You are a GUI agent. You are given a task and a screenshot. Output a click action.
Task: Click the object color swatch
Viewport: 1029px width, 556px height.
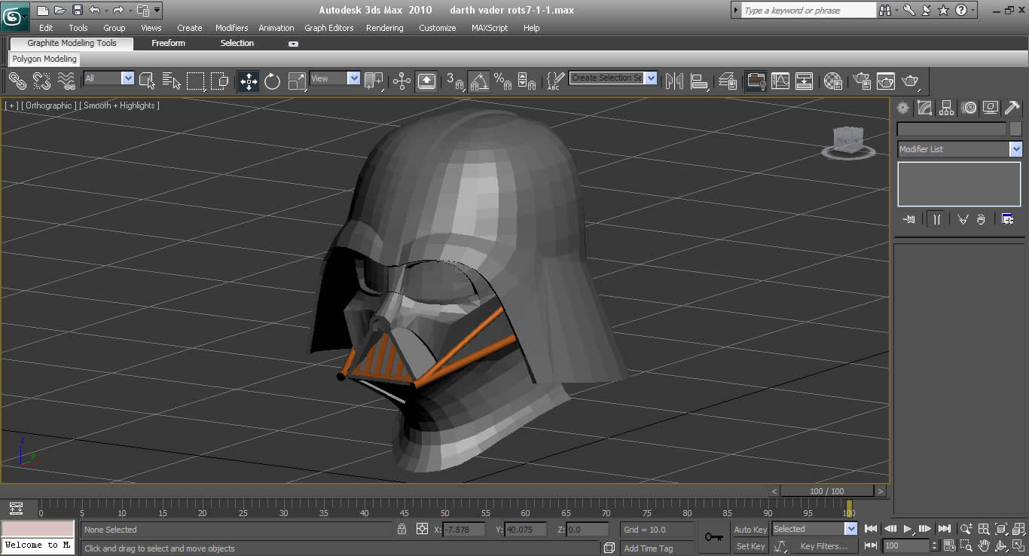pyautogui.click(x=1015, y=129)
